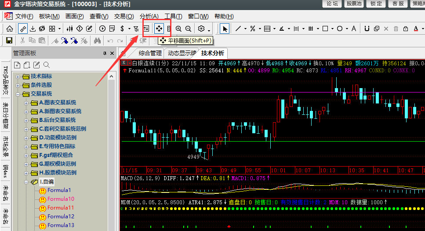Switch to the 综合管理 tab

click(150, 53)
